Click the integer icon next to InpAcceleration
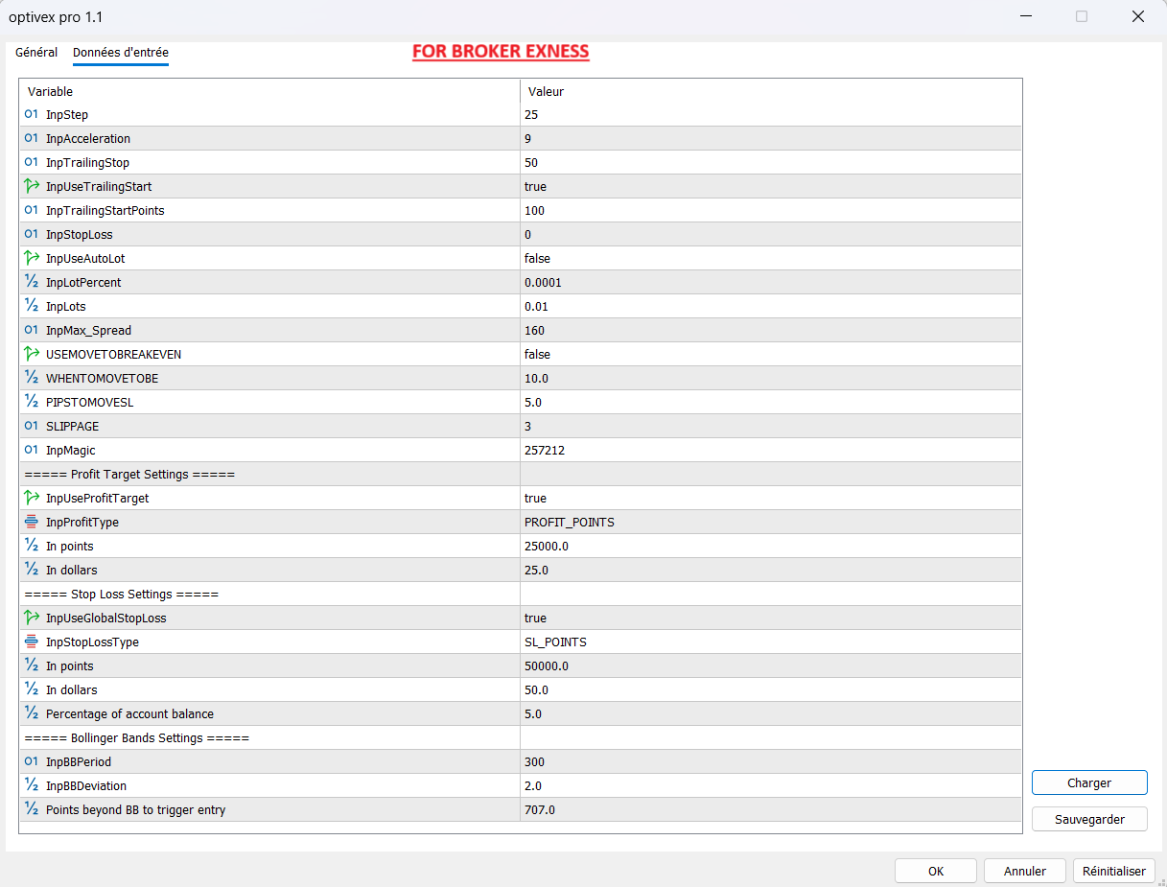This screenshot has height=887, width=1167. pyautogui.click(x=31, y=138)
